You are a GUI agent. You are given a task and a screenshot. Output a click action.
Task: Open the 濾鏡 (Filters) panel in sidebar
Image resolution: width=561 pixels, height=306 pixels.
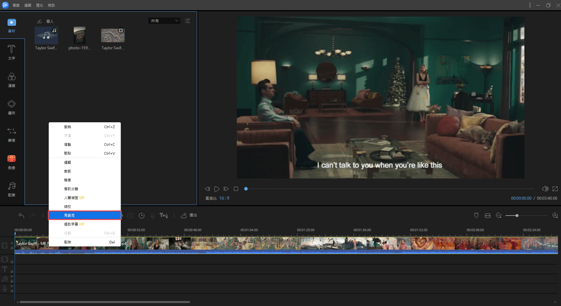12,79
